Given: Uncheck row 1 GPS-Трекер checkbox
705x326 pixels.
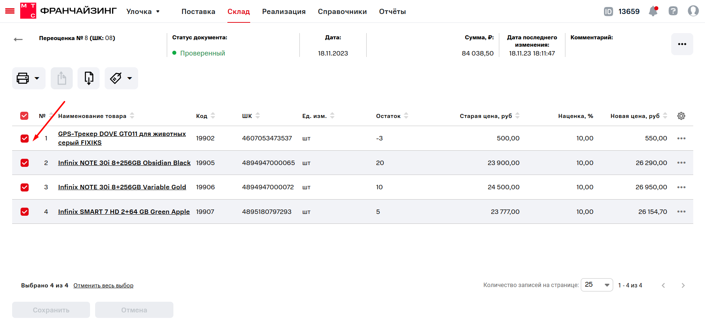Looking at the screenshot, I should [x=25, y=139].
